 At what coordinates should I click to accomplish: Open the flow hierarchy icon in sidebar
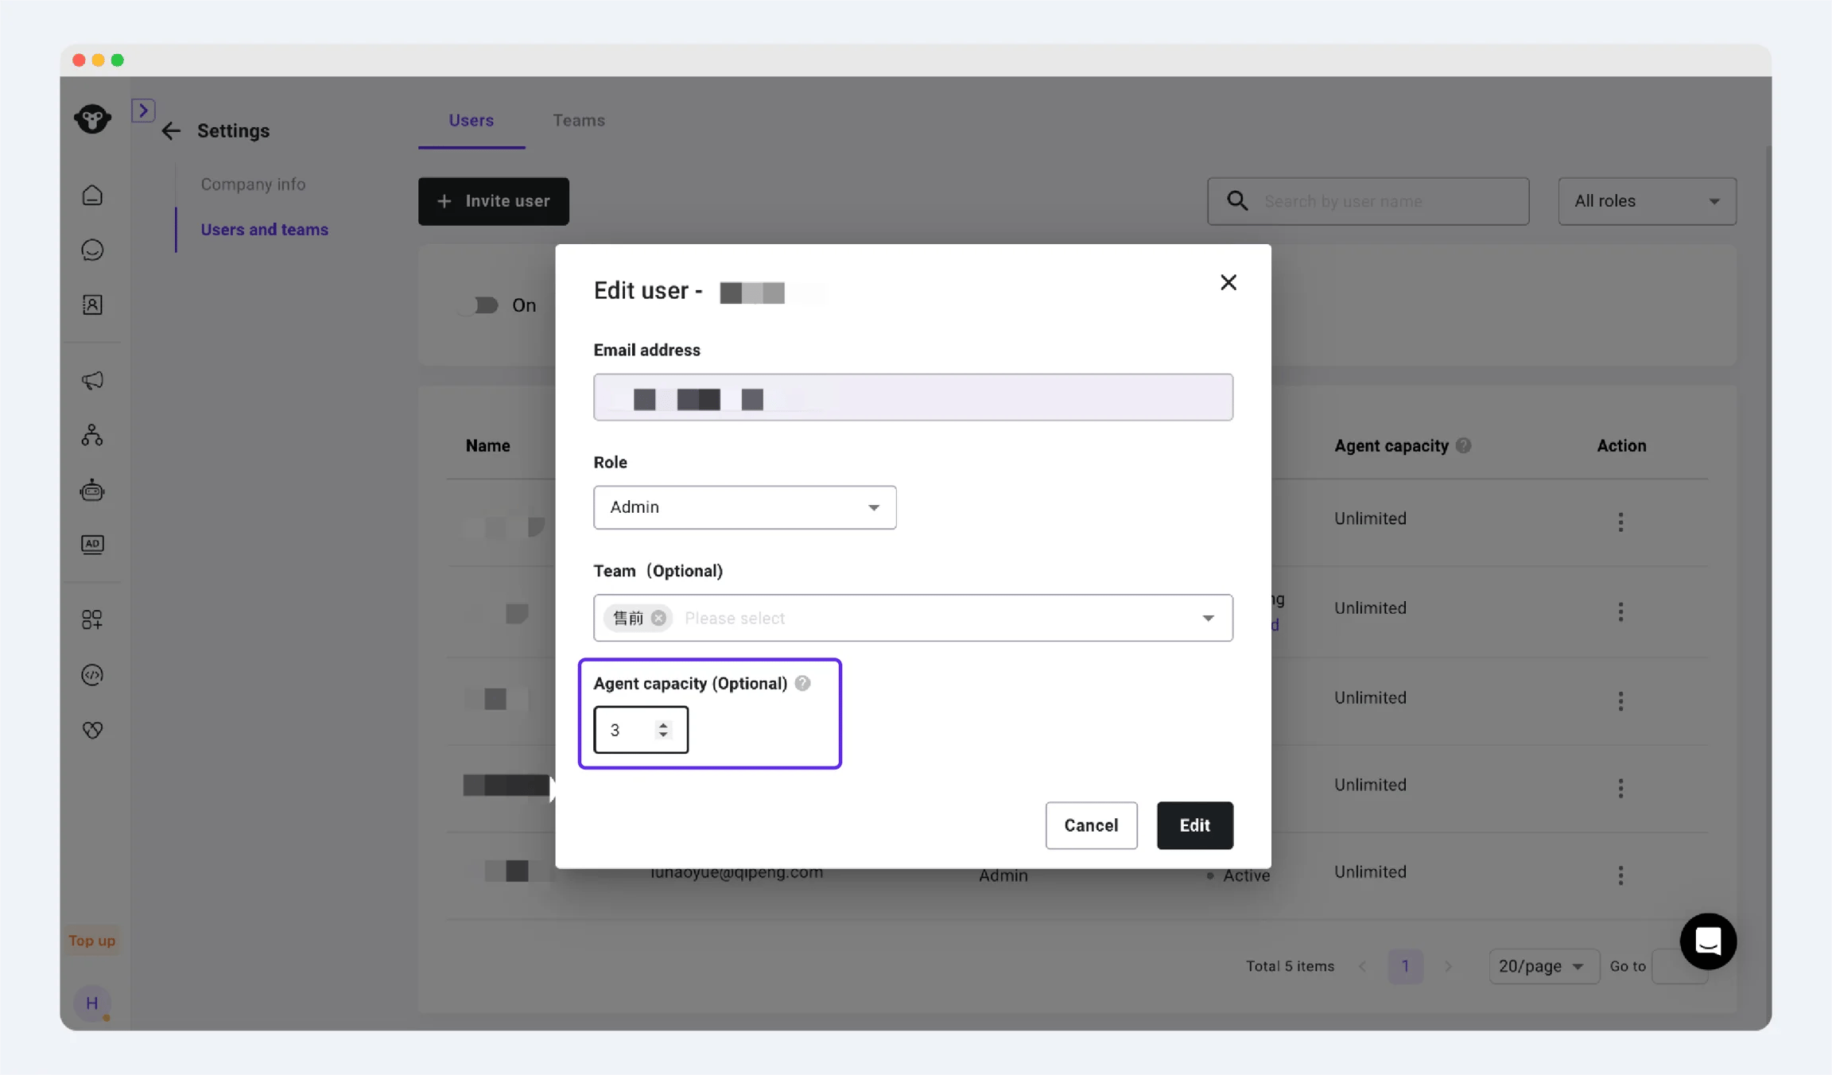click(x=92, y=435)
